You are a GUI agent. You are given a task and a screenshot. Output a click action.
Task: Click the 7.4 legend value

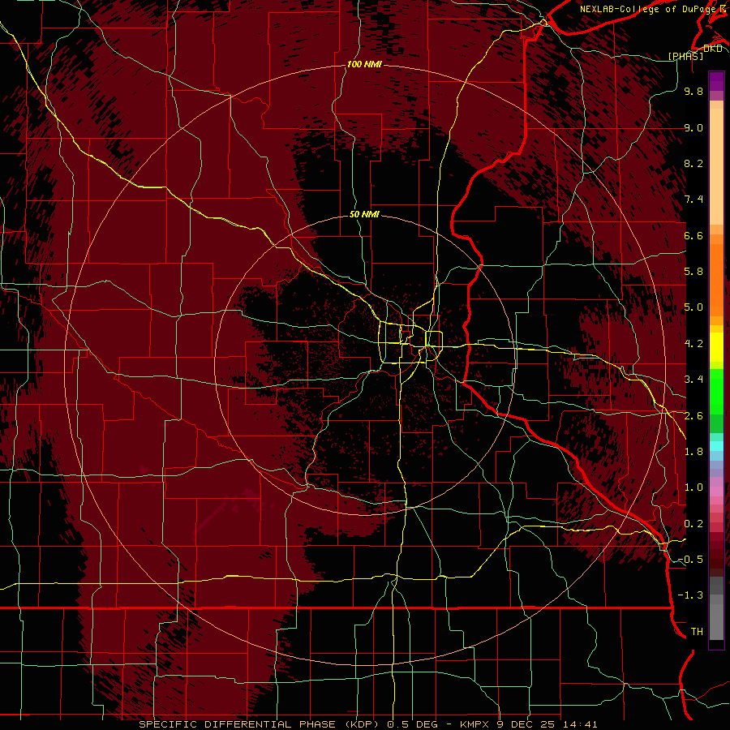tap(693, 200)
